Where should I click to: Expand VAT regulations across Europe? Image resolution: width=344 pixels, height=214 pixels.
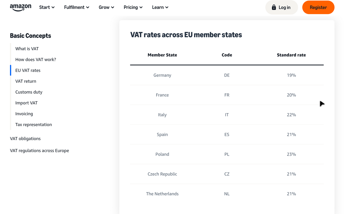[x=39, y=151]
